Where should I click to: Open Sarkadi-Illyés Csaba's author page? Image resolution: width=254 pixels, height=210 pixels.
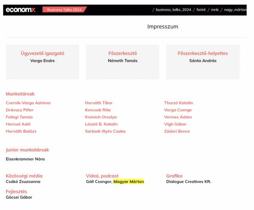105,131
